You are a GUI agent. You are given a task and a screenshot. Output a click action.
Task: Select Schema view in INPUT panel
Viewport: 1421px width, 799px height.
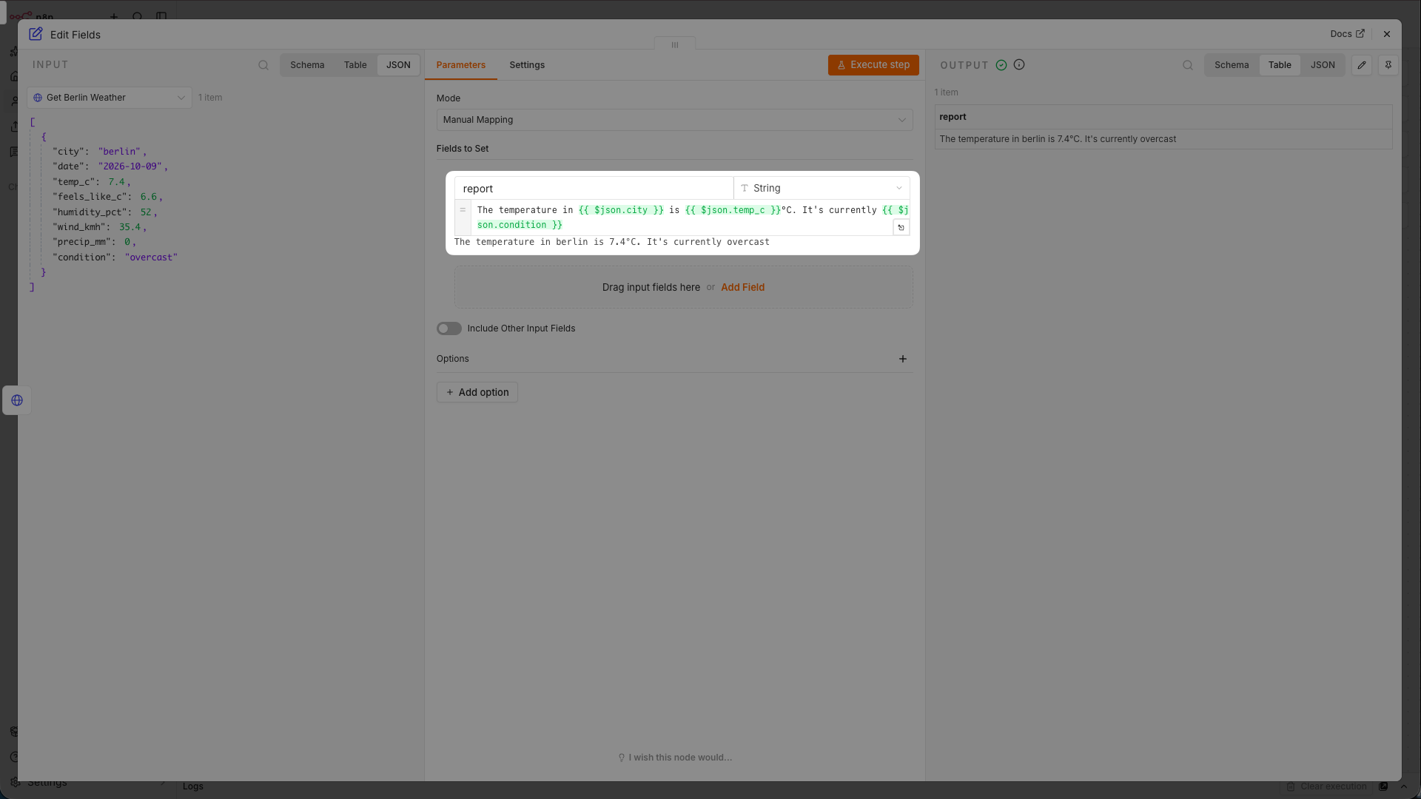click(307, 65)
